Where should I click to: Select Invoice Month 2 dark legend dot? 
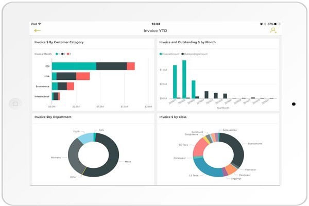[x=62, y=54]
